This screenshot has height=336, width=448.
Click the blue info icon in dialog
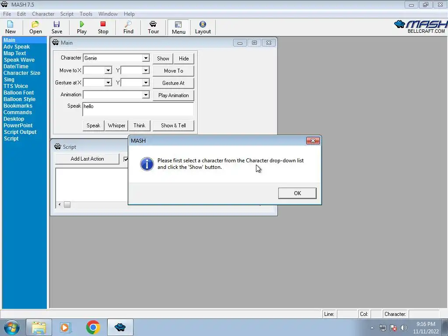(x=147, y=164)
